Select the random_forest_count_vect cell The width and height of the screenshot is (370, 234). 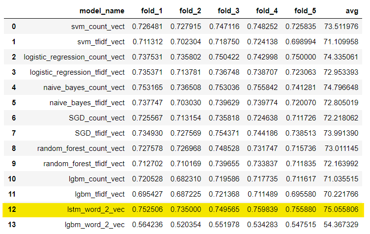(81, 148)
